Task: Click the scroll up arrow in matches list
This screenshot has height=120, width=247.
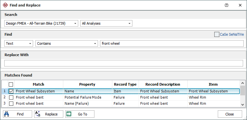Action: point(242,83)
